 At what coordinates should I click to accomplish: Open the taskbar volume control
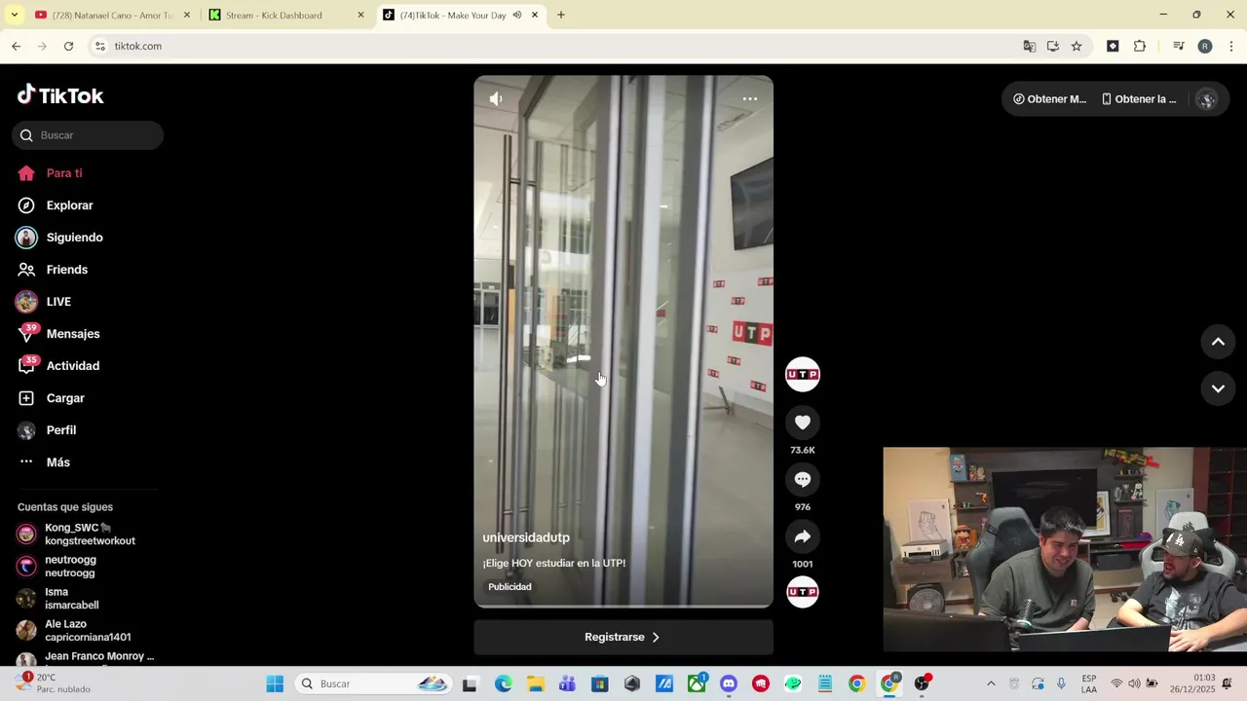tap(1135, 683)
